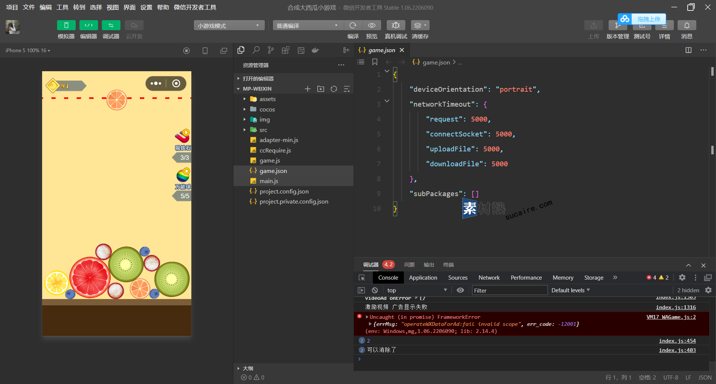Screen dimensions: 716x384
Task: Switch to the Memory tab
Action: (x=563, y=278)
